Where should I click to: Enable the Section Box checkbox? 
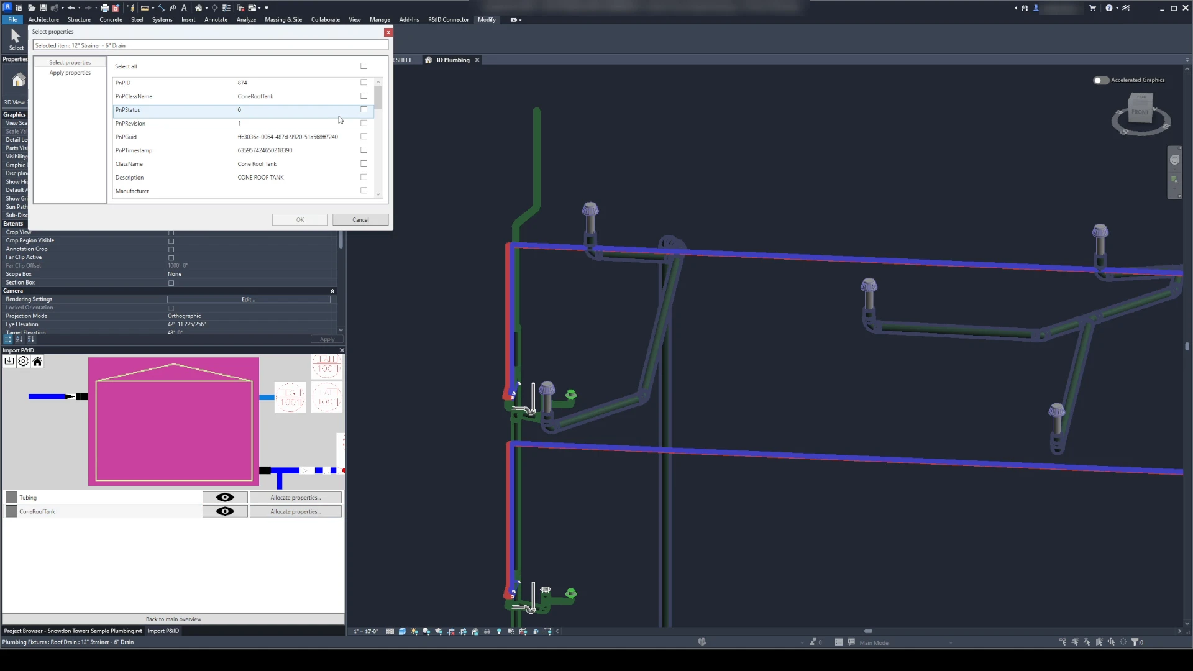point(171,283)
